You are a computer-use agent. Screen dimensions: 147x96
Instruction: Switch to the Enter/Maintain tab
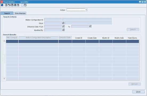[x=20, y=13]
